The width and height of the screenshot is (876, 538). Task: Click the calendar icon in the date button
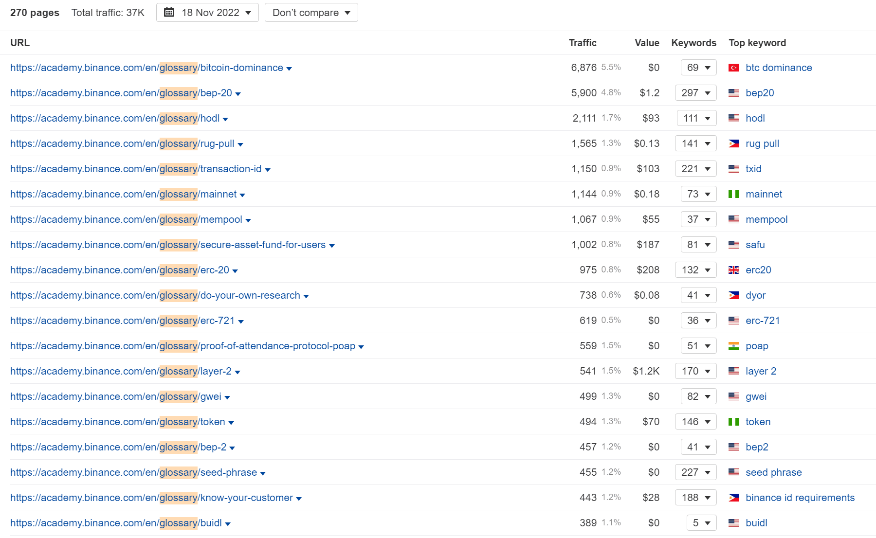pos(169,13)
